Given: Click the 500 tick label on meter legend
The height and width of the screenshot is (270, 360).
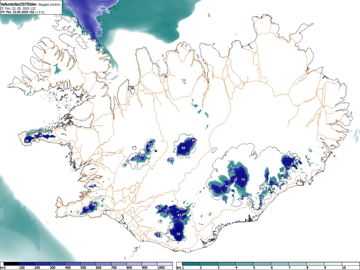Looking at the screenshot, I should pos(83,268).
